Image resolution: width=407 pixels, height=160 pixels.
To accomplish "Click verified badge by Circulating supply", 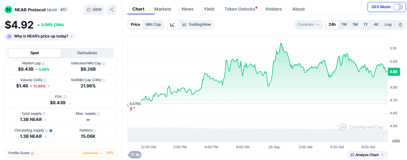I will click(51, 130).
